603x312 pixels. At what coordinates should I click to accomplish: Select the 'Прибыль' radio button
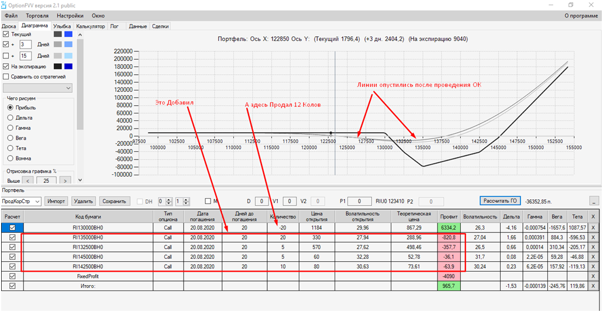(x=11, y=108)
